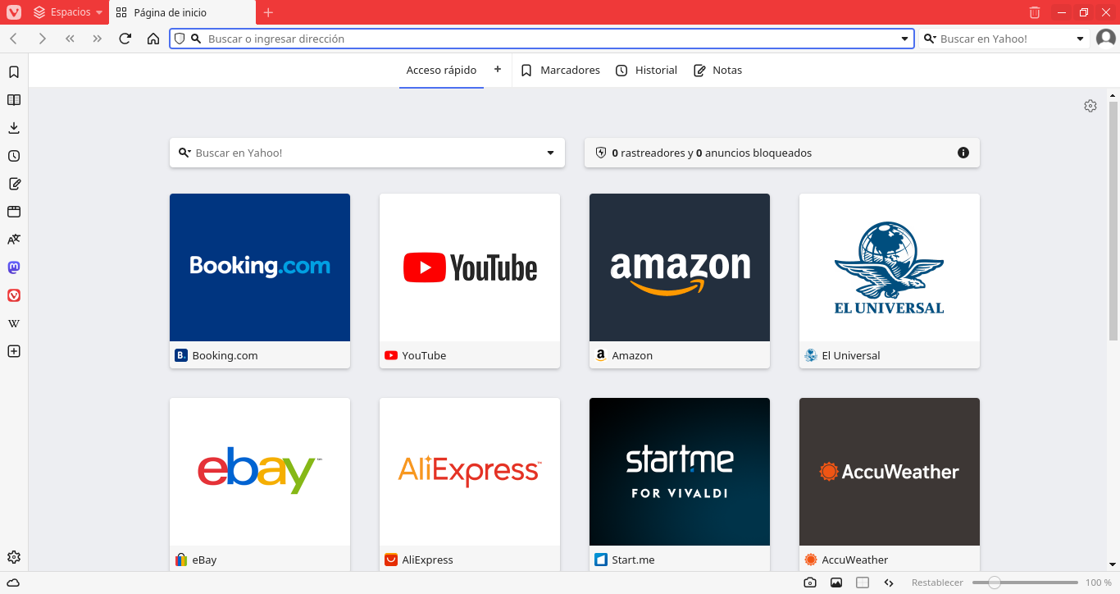The width and height of the screenshot is (1120, 594).
Task: Open the Start.me speed dial
Action: pyautogui.click(x=680, y=484)
